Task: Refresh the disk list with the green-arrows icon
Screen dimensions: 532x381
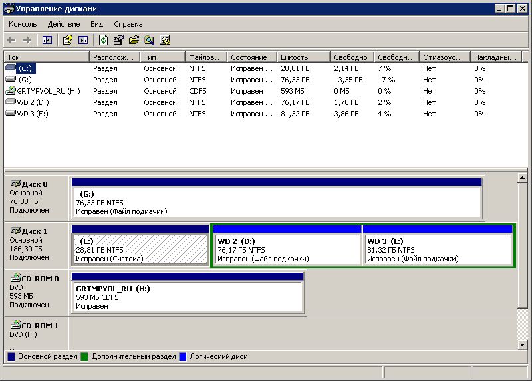Action: coord(103,40)
